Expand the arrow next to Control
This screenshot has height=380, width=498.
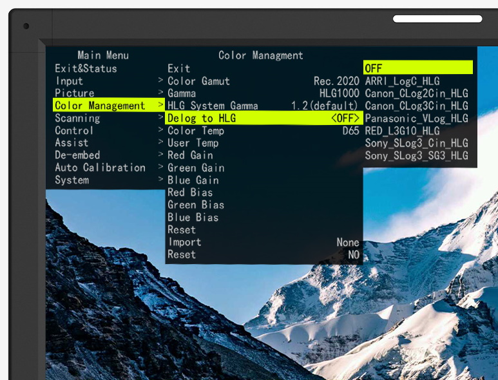tap(160, 129)
